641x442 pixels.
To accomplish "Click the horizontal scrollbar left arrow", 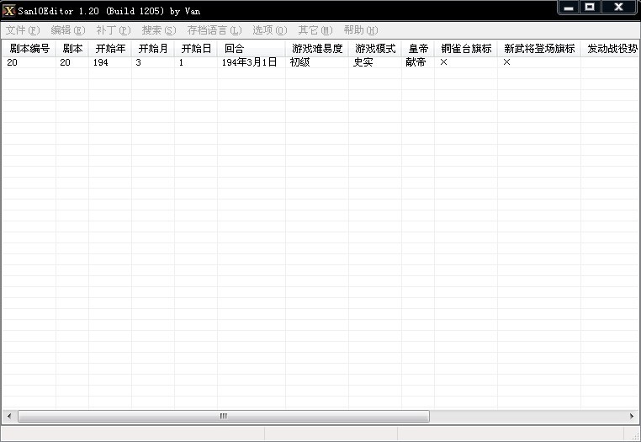I will coord(9,416).
